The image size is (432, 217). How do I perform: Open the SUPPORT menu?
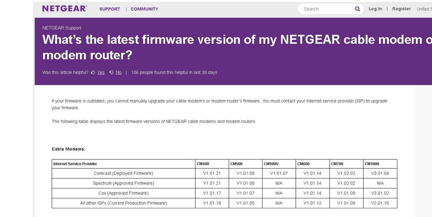[110, 9]
